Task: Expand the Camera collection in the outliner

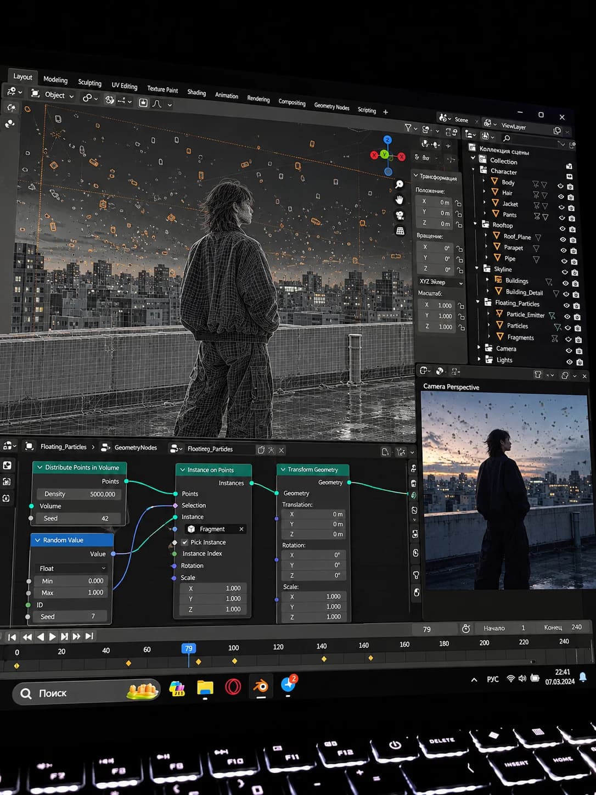Action: point(479,347)
